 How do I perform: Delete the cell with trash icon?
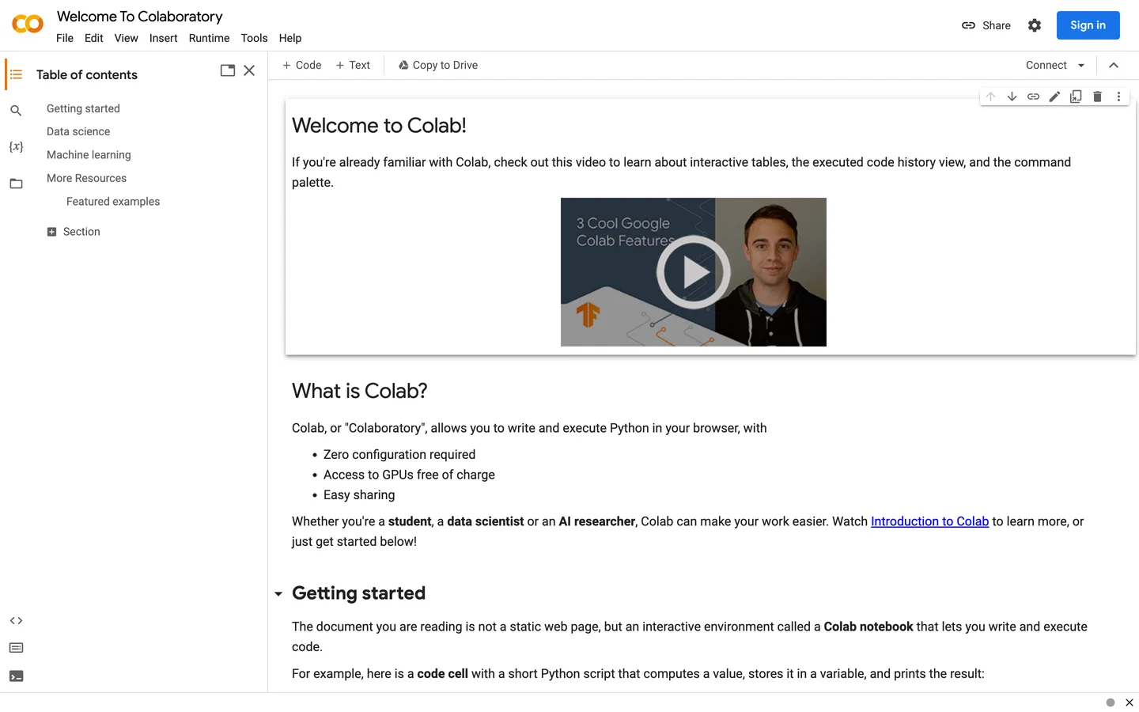click(1097, 97)
